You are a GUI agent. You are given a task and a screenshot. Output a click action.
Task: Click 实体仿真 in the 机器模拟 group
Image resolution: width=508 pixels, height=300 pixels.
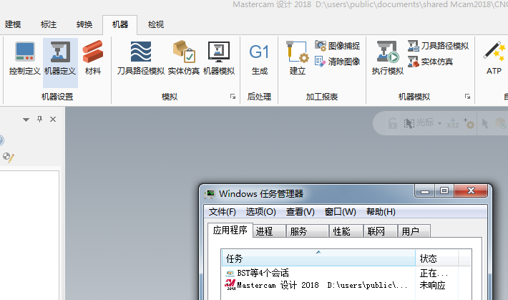coord(430,62)
